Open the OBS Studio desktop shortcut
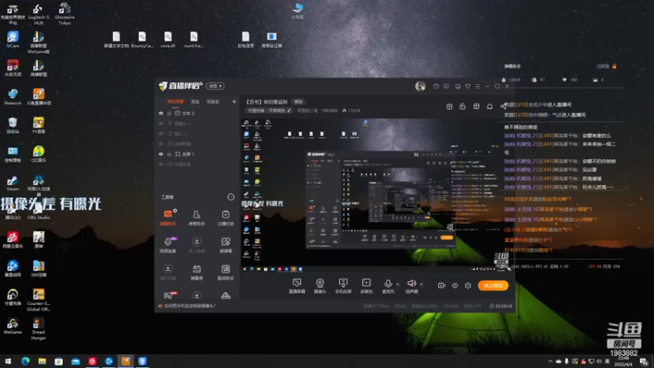 tap(38, 212)
